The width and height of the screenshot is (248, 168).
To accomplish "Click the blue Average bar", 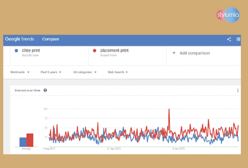I will (23, 142).
